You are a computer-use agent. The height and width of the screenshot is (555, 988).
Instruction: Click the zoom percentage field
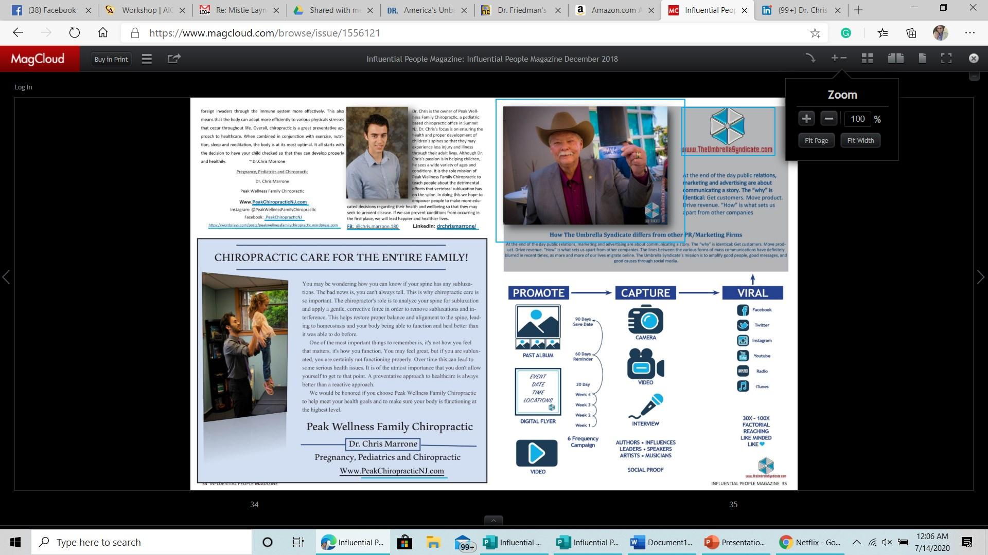(x=858, y=119)
